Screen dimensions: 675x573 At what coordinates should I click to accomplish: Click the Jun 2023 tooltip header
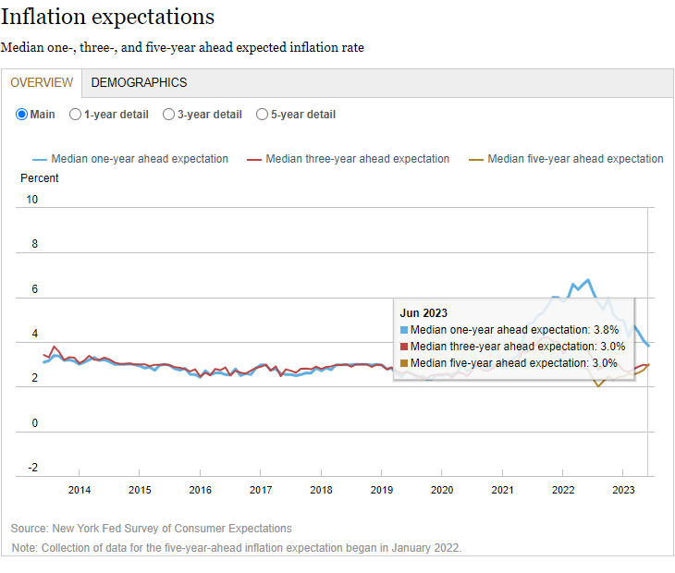423,313
